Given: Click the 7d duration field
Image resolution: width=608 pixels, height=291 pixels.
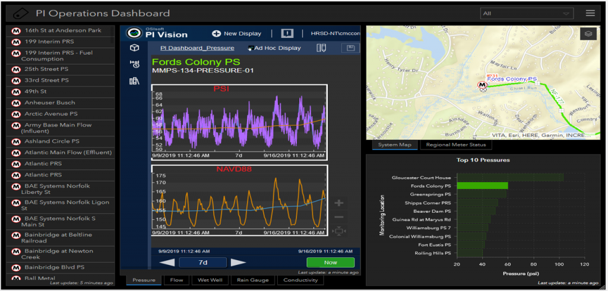Looking at the screenshot, I should pos(203,263).
